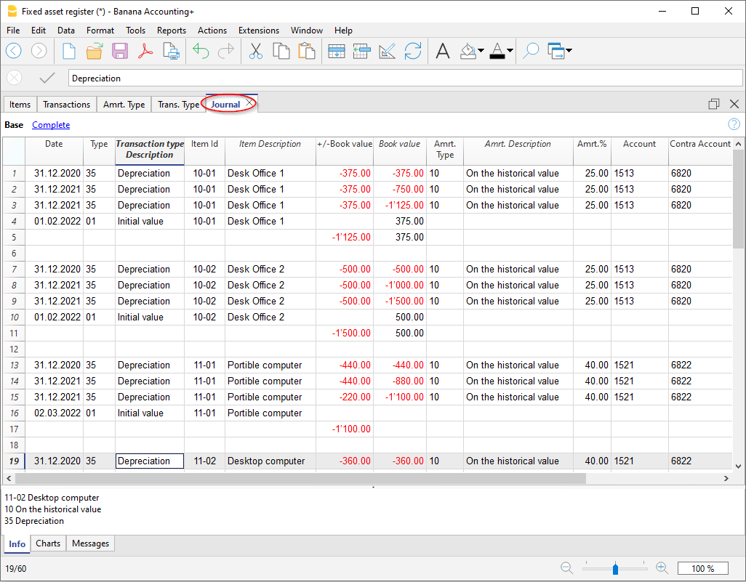Click the recalculate refresh icon

point(413,51)
